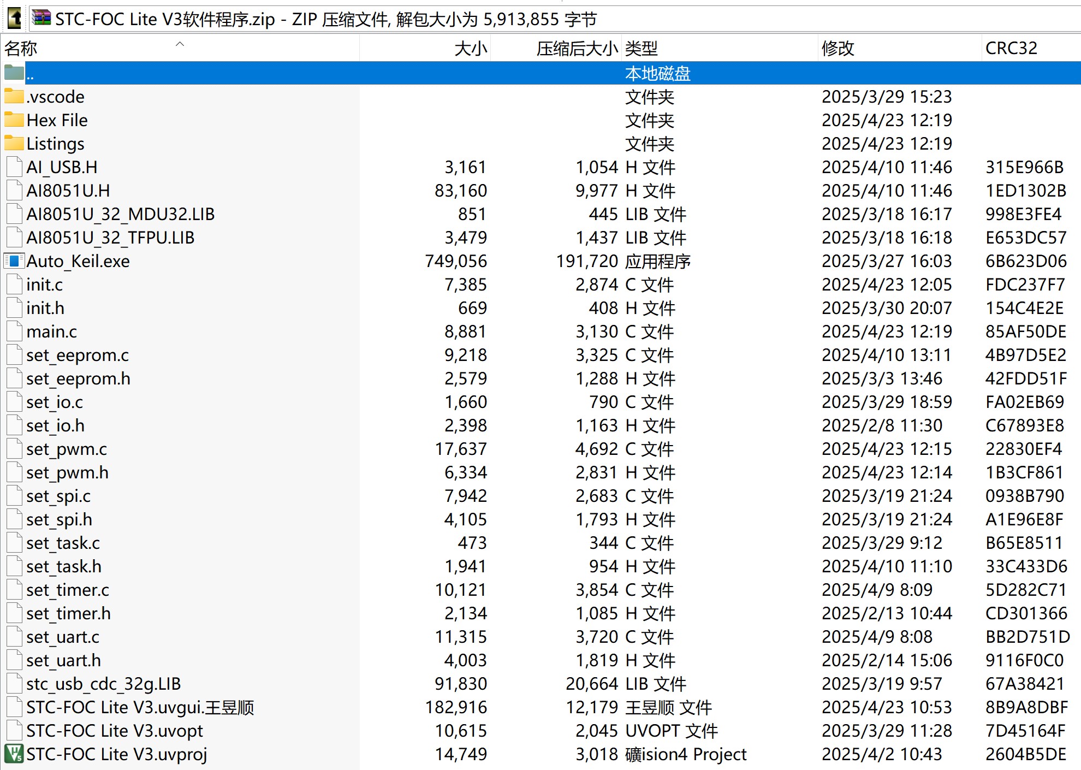Screen dimensions: 1081x770
Task: Click the AI8051U.H file icon
Action: (14, 191)
